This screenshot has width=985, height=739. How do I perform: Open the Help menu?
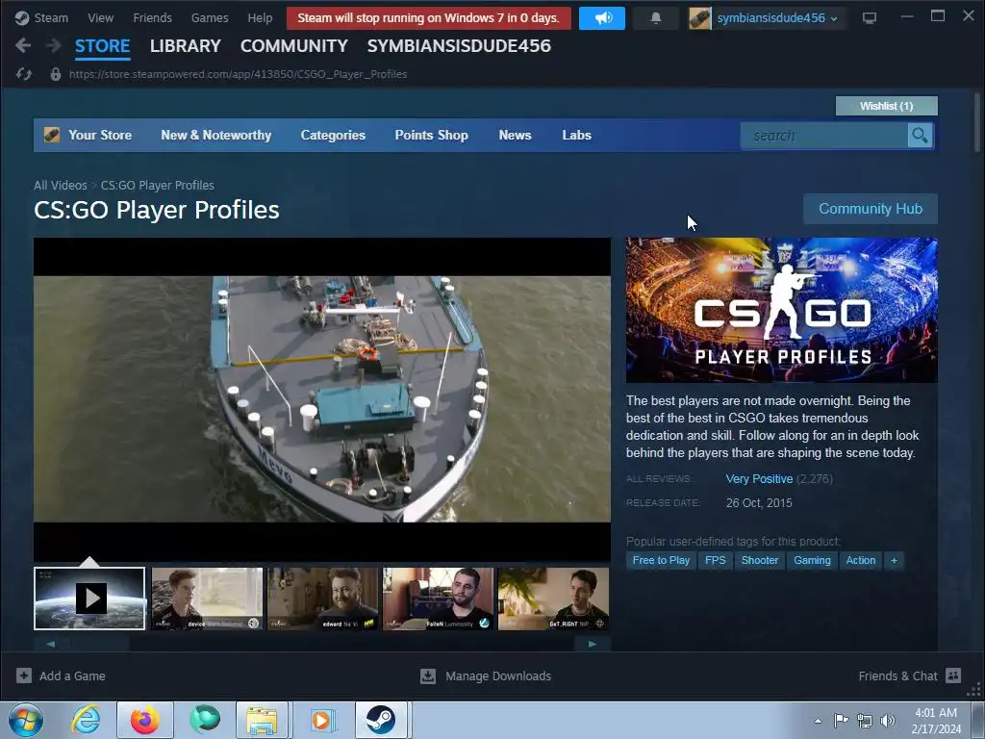click(x=260, y=17)
